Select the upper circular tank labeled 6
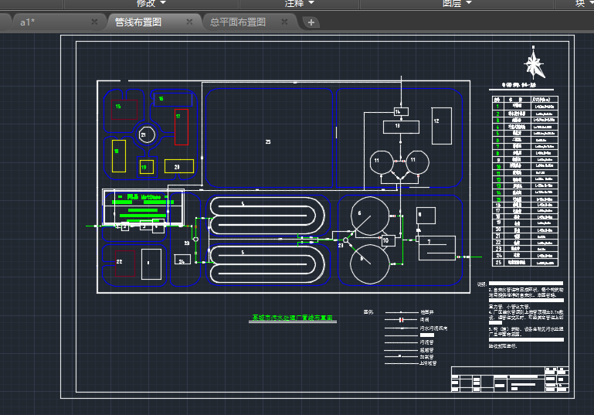The width and height of the screenshot is (594, 415). [x=368, y=216]
